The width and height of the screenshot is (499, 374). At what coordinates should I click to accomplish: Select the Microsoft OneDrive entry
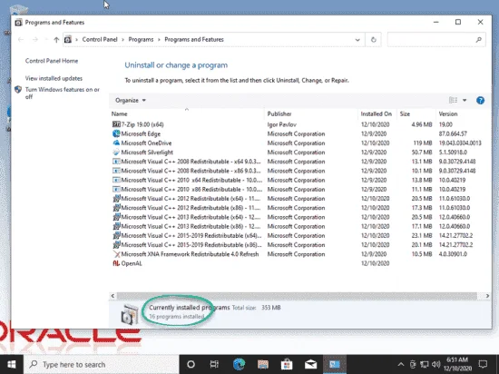pos(146,143)
